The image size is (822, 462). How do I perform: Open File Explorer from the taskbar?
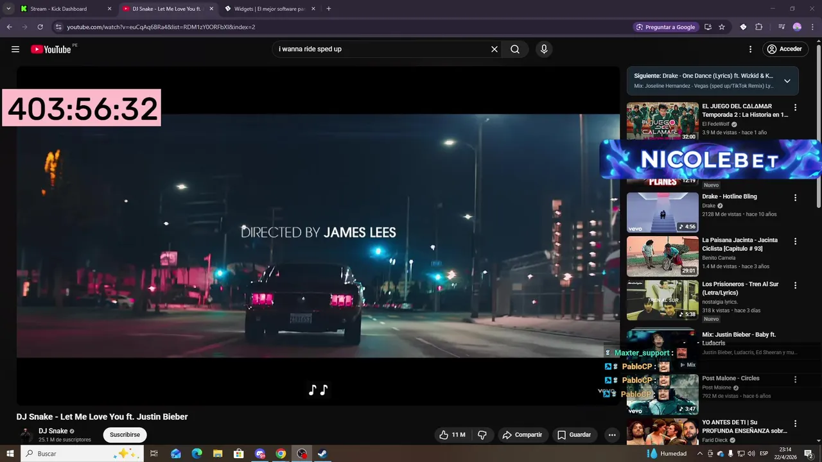(x=218, y=454)
